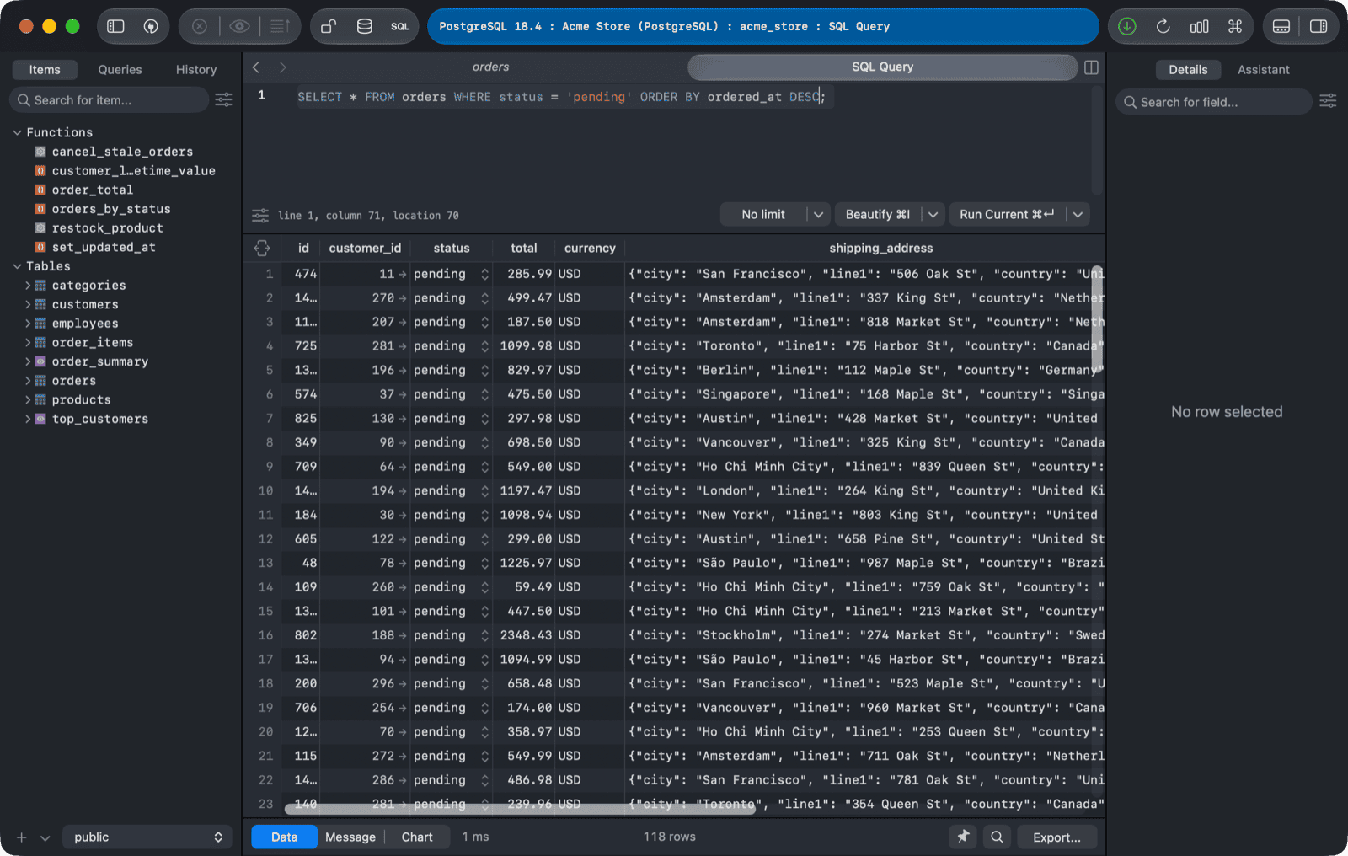Open sidebar item filter settings icon
The width and height of the screenshot is (1348, 856).
[223, 100]
